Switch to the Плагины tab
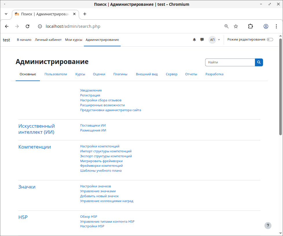Viewport: 283px width, 236px height. pos(120,74)
